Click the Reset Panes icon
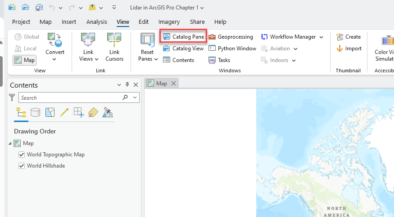The image size is (394, 217). pyautogui.click(x=148, y=40)
